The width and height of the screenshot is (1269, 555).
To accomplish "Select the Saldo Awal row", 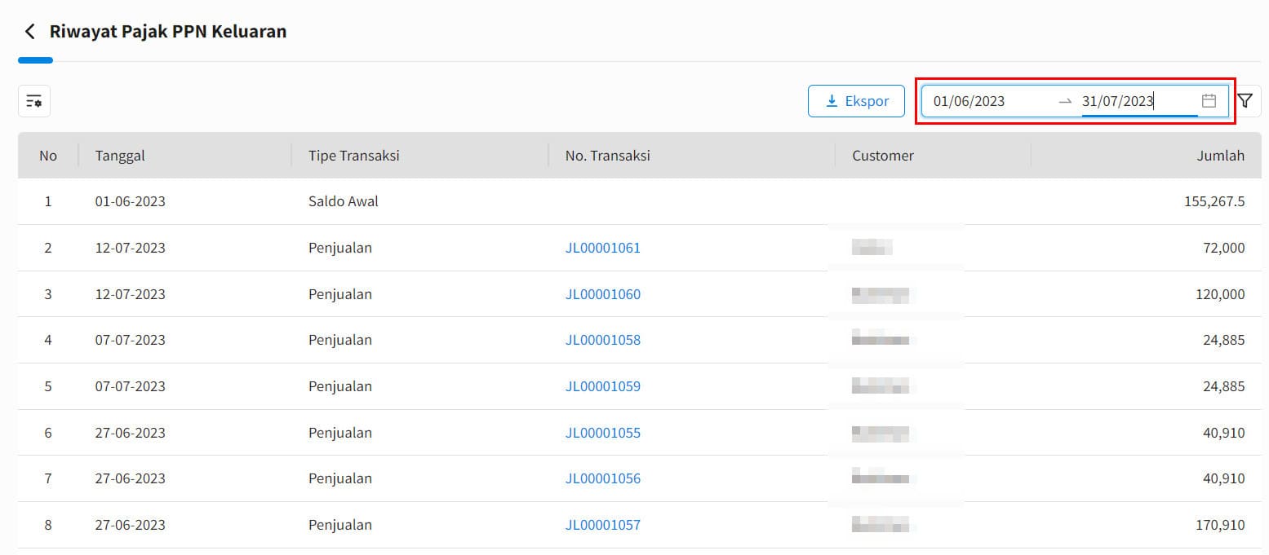I will click(x=640, y=201).
